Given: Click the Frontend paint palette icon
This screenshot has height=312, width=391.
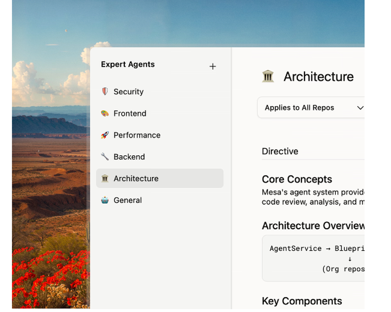Looking at the screenshot, I should 105,113.
